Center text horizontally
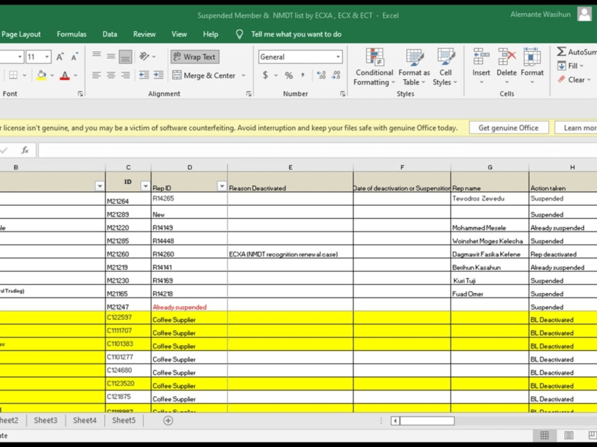The height and width of the screenshot is (447, 597). pos(111,75)
